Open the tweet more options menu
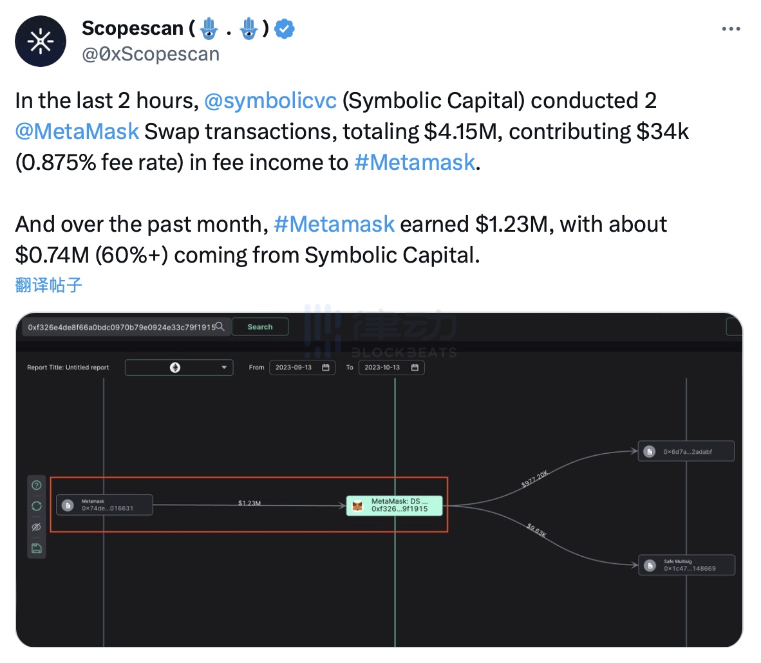The width and height of the screenshot is (761, 663). click(x=731, y=29)
